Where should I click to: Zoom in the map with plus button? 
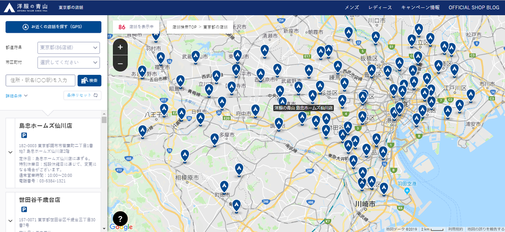(x=120, y=47)
